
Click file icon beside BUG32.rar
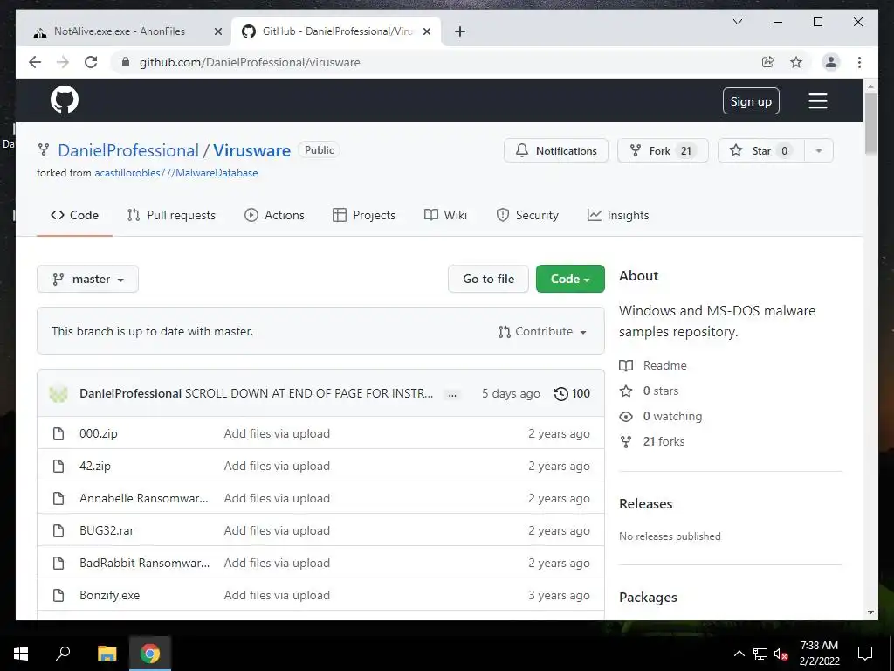coord(58,530)
